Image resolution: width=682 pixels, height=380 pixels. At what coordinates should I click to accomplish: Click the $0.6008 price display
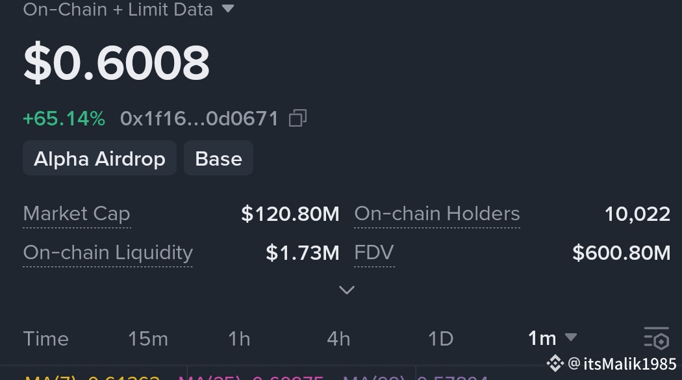[x=116, y=63]
